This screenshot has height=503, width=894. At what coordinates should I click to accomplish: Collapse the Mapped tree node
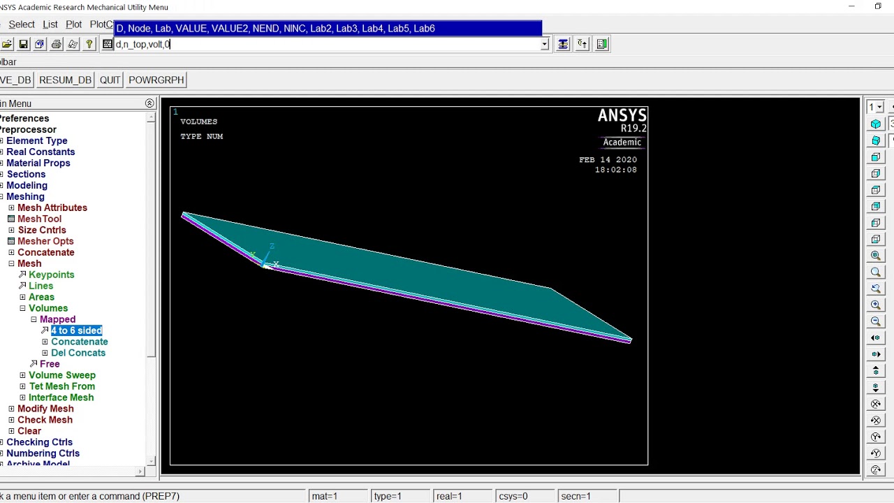[34, 319]
